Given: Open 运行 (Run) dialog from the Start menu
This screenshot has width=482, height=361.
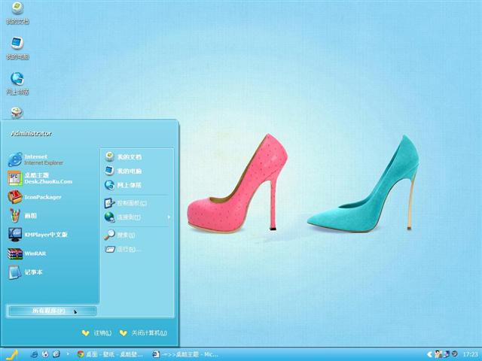Looking at the screenshot, I should (x=122, y=249).
